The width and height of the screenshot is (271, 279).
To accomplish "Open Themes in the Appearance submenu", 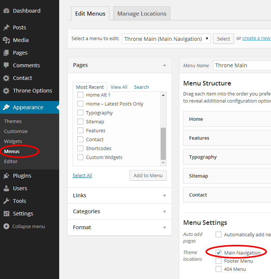I will (x=13, y=121).
